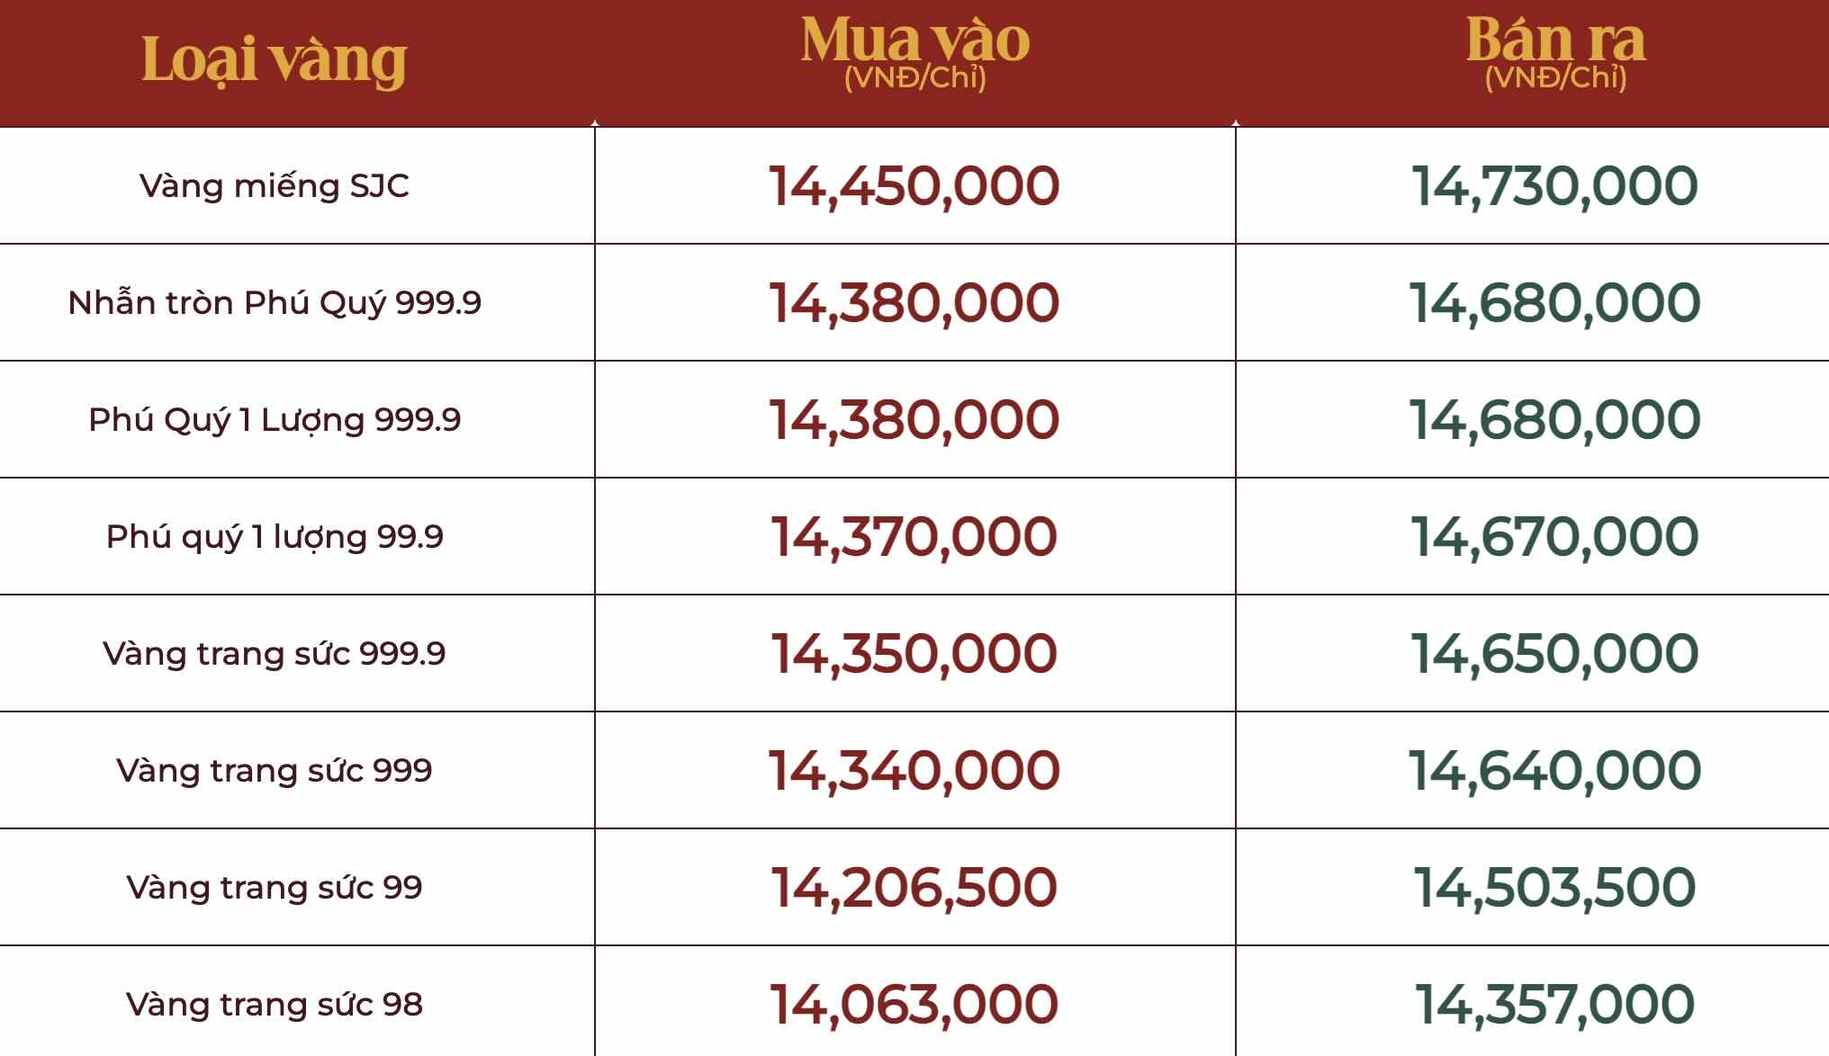Select SJC sell price 14,730,000
The width and height of the screenshot is (1829, 1056).
pyautogui.click(x=1554, y=186)
